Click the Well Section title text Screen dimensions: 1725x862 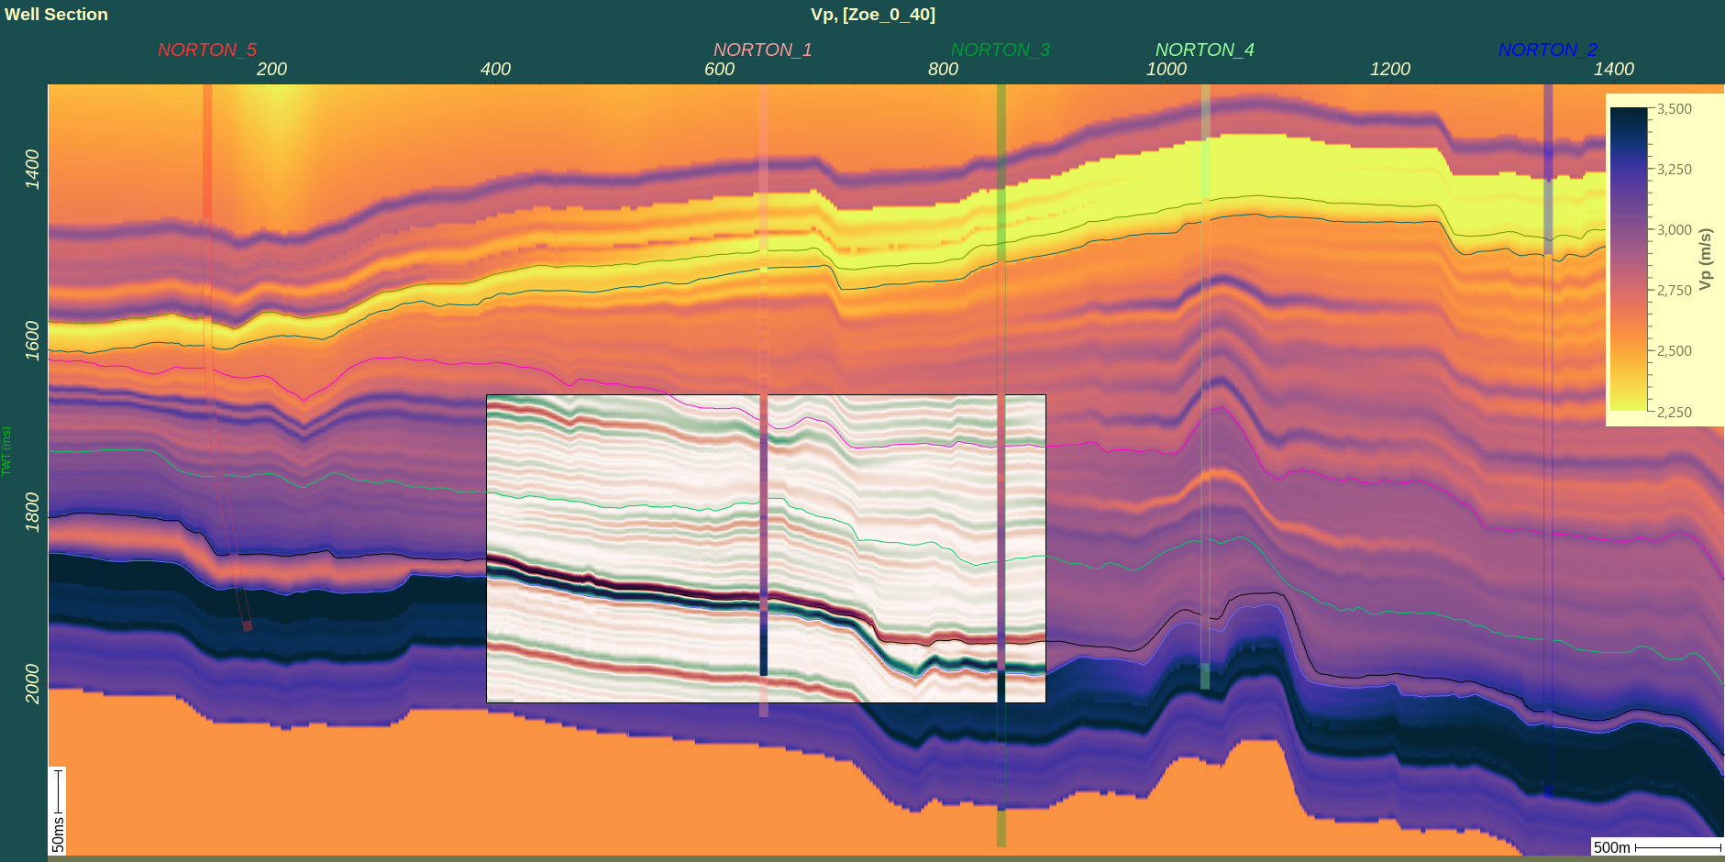(56, 15)
